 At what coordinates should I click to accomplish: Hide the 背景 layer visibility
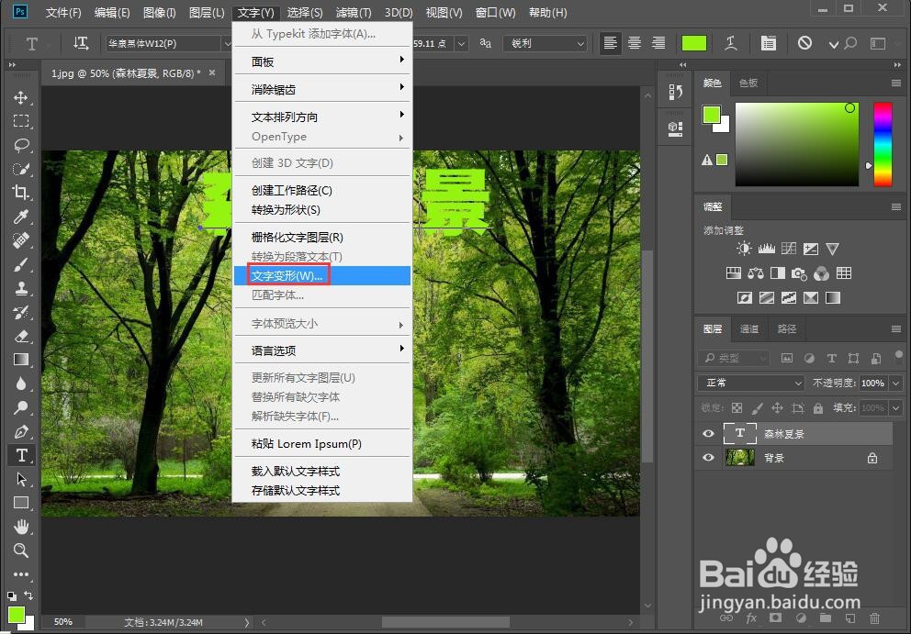[x=707, y=457]
